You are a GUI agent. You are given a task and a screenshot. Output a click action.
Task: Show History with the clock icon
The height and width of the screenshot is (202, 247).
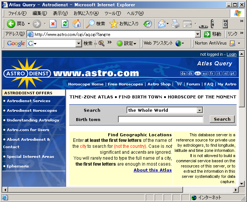[x=148, y=24]
